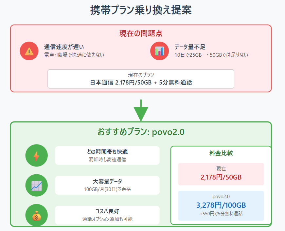
Task: Click the 大容量データ feature card
Action: tap(108, 185)
